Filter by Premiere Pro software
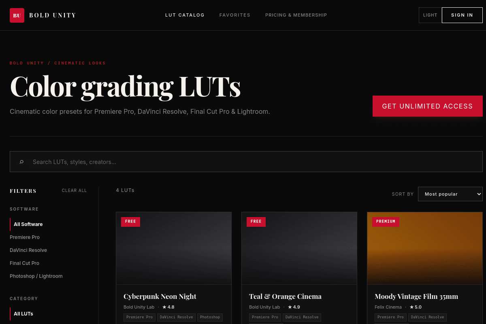Viewport: 486px width, 324px height. click(25, 237)
